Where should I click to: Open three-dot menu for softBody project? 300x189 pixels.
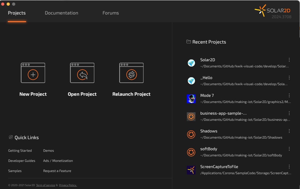pos(289,149)
